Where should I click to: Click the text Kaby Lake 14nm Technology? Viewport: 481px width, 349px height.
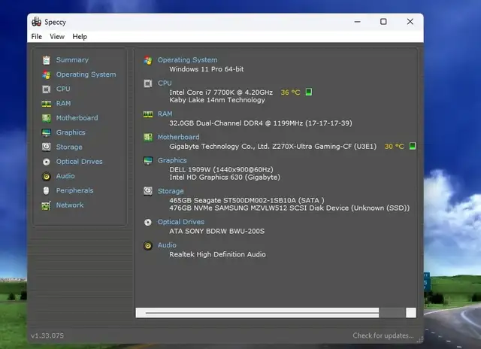coord(217,100)
